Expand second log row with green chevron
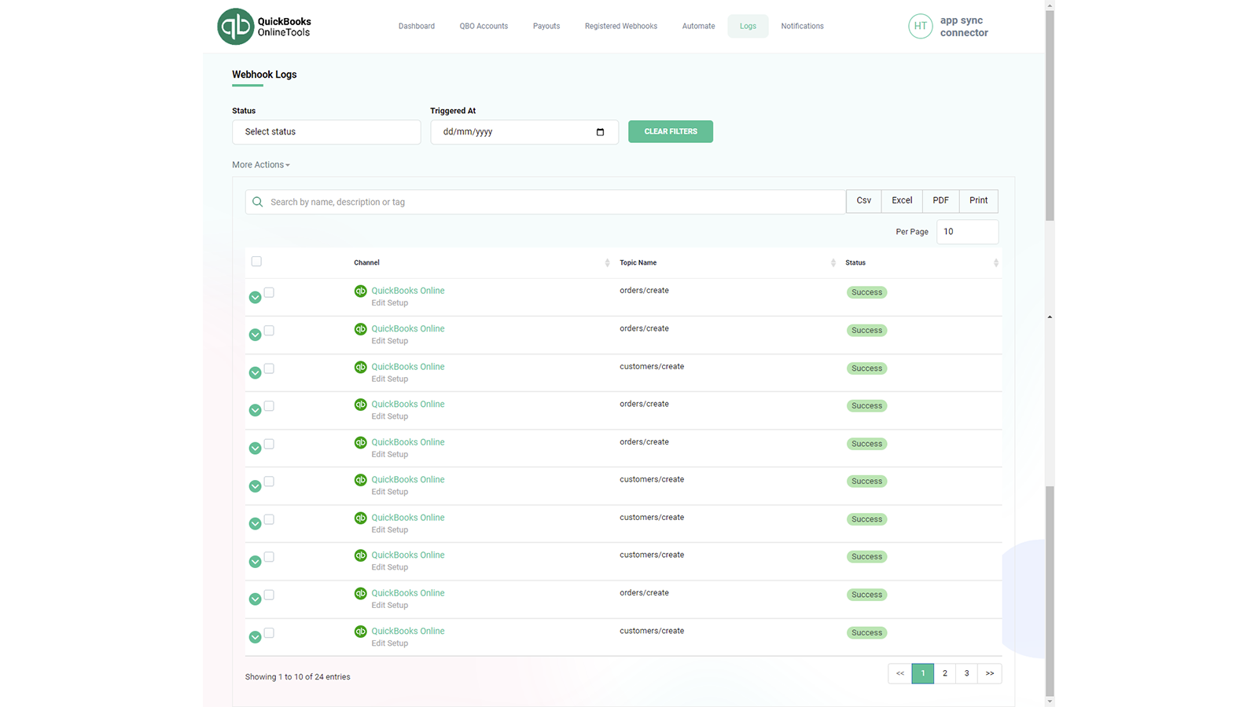Screen dimensions: 1258x707 click(x=255, y=335)
